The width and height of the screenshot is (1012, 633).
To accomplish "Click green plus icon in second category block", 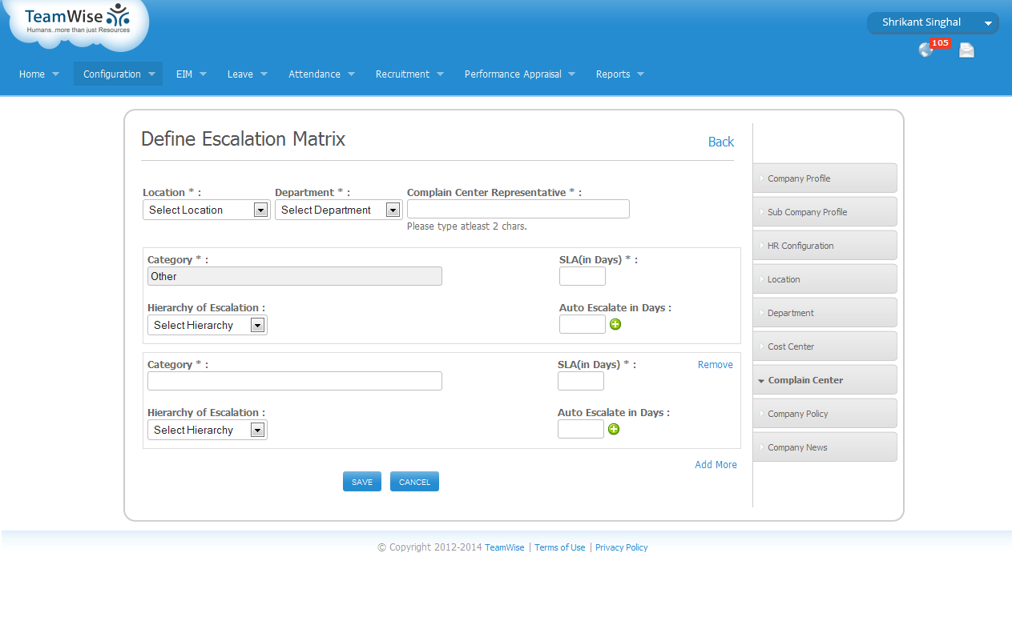I will point(614,429).
